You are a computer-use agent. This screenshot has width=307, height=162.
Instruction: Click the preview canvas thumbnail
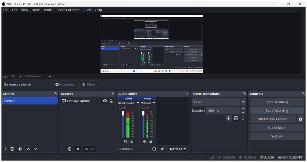point(152,44)
